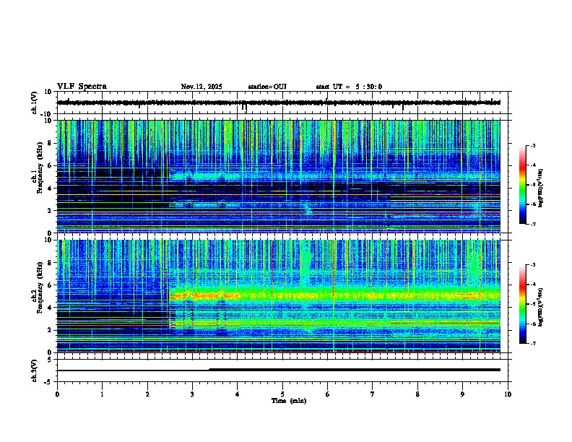Click the 'Time (min)' axis title
Screen dimensions: 572x442
[x=289, y=401]
